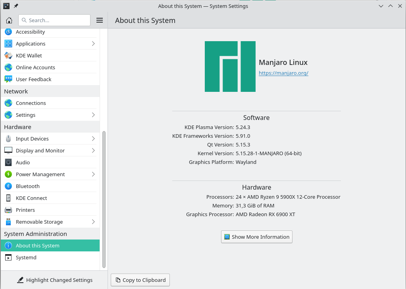
Task: Click the User Feedback speech bubble icon
Action: coord(8,79)
